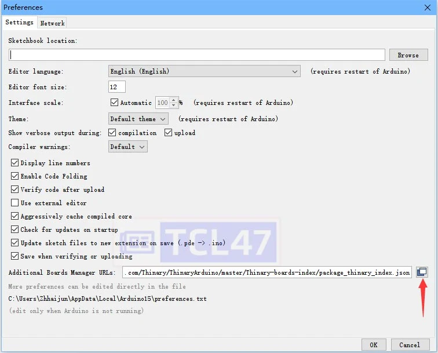Open the Editor language dropdown
This screenshot has height=353, width=438.
204,71
